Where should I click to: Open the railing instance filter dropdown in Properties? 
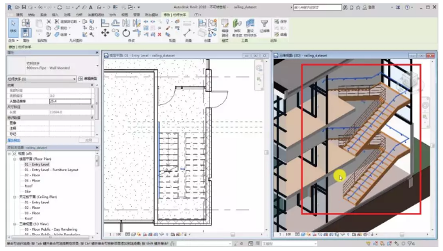74,79
